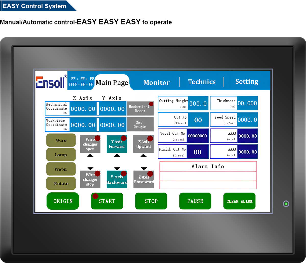Image resolution: width=306 pixels, height=264 pixels.
Task: Activate Wire changer open
Action: click(90, 144)
